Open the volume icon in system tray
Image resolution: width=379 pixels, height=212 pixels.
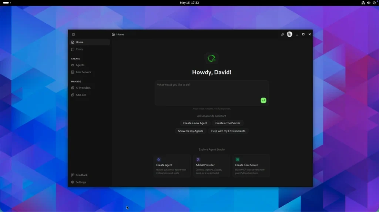tap(369, 3)
